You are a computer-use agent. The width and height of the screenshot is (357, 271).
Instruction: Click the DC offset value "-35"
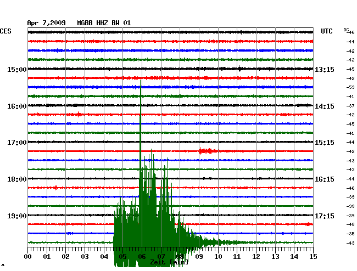point(350,234)
